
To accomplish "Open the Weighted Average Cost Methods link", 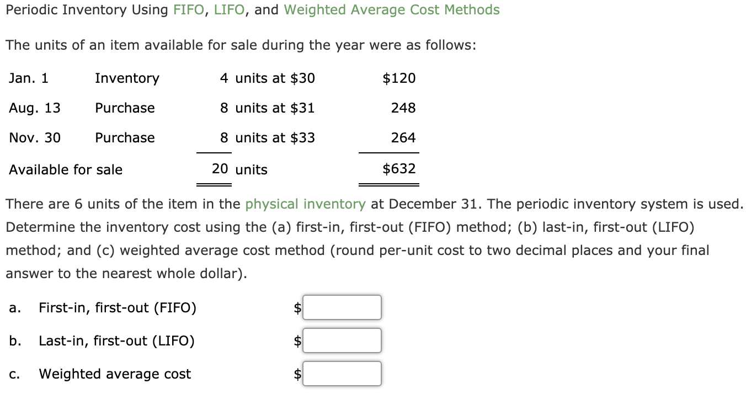I will (391, 9).
